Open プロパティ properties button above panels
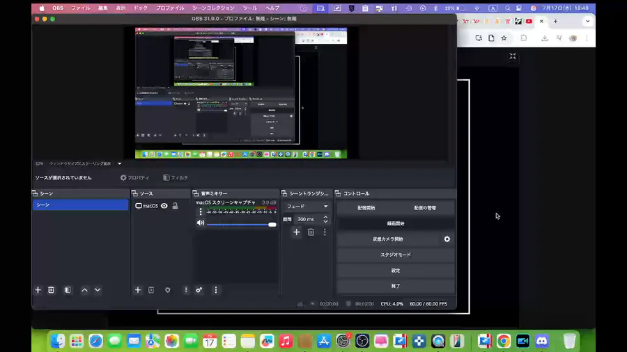Screen dimensions: 627x352 click(134, 177)
